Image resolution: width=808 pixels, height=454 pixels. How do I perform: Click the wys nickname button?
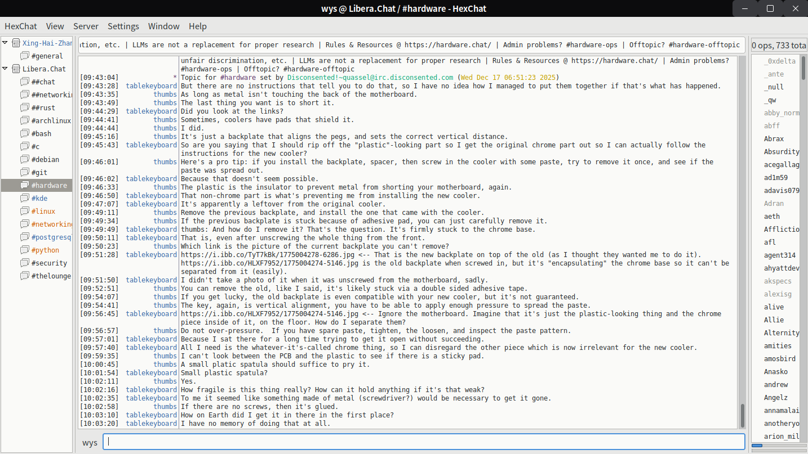(x=90, y=442)
